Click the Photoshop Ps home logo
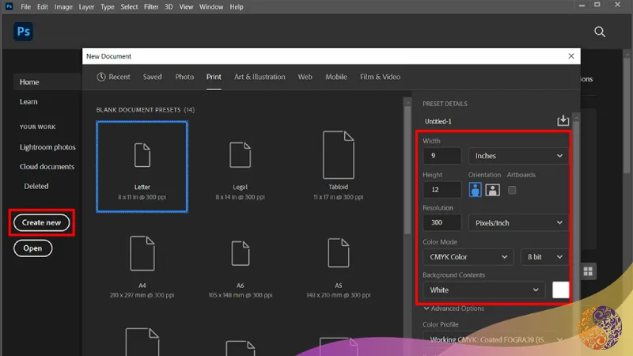Screen dimensions: 633x356 [x=24, y=32]
